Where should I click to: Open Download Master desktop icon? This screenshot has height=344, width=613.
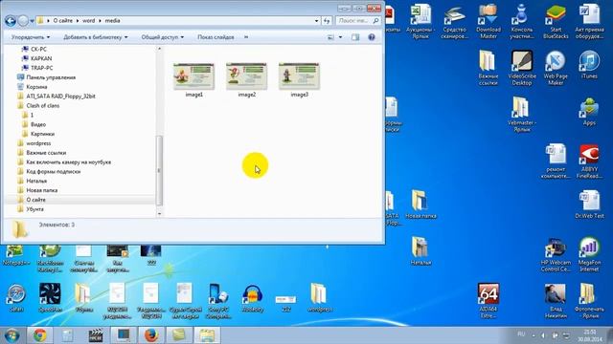pos(488,22)
